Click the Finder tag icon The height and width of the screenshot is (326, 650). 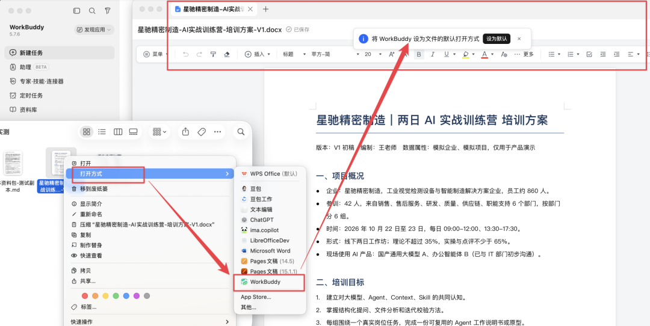click(202, 132)
